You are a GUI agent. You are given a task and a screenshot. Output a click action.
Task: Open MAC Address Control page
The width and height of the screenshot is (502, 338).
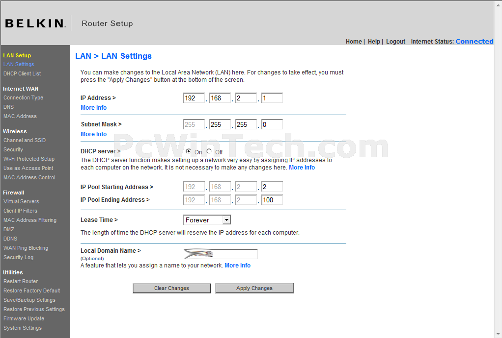(x=29, y=177)
